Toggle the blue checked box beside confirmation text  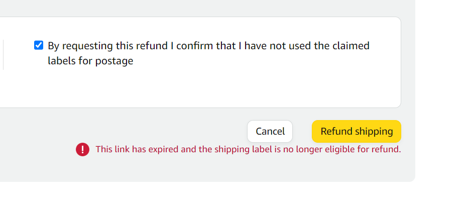tap(39, 45)
